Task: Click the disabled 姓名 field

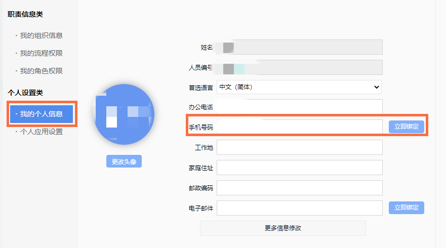Action: tap(300, 47)
